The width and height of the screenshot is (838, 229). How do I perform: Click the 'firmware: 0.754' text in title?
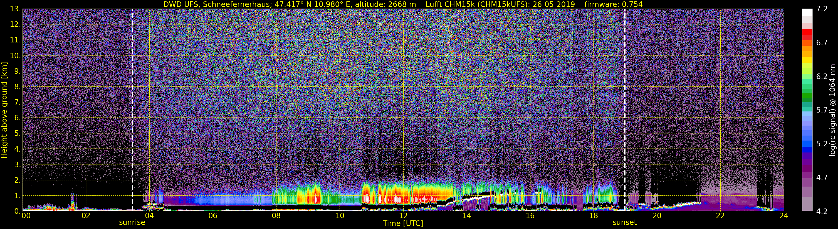(x=614, y=4)
